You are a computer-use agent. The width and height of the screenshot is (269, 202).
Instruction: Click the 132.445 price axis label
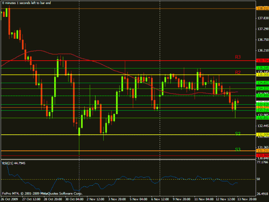click(x=263, y=126)
